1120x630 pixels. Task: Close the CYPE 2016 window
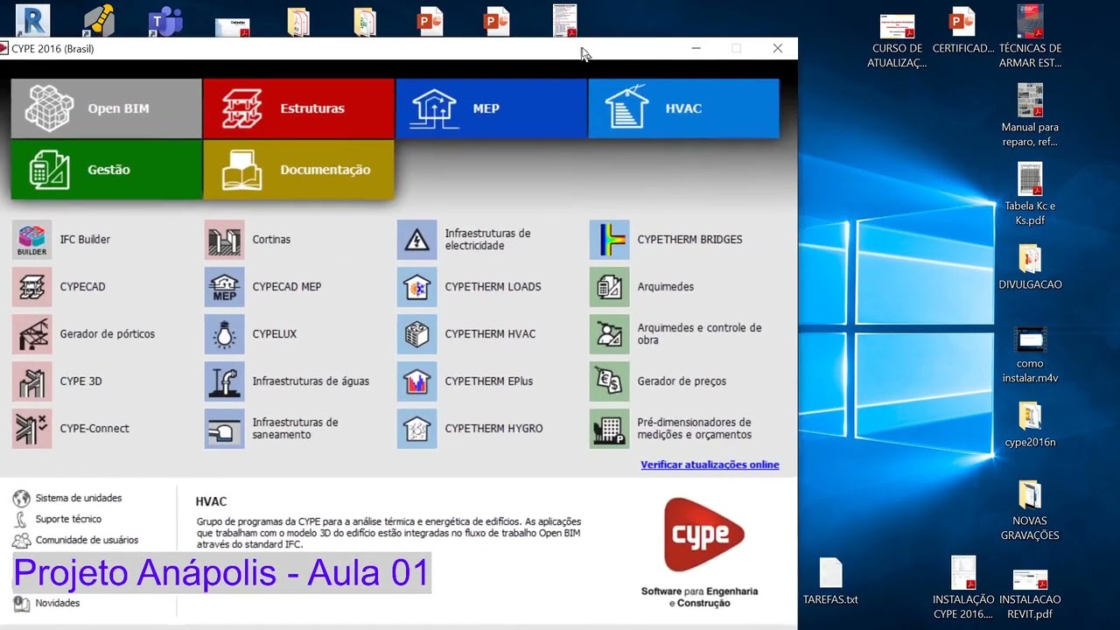[777, 49]
